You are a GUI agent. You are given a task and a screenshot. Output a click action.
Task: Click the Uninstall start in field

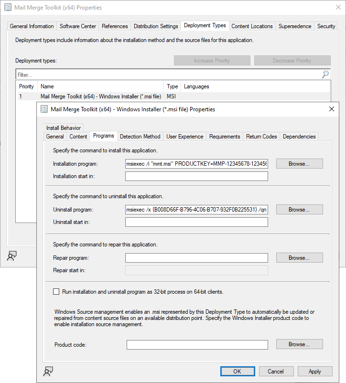tap(196, 222)
